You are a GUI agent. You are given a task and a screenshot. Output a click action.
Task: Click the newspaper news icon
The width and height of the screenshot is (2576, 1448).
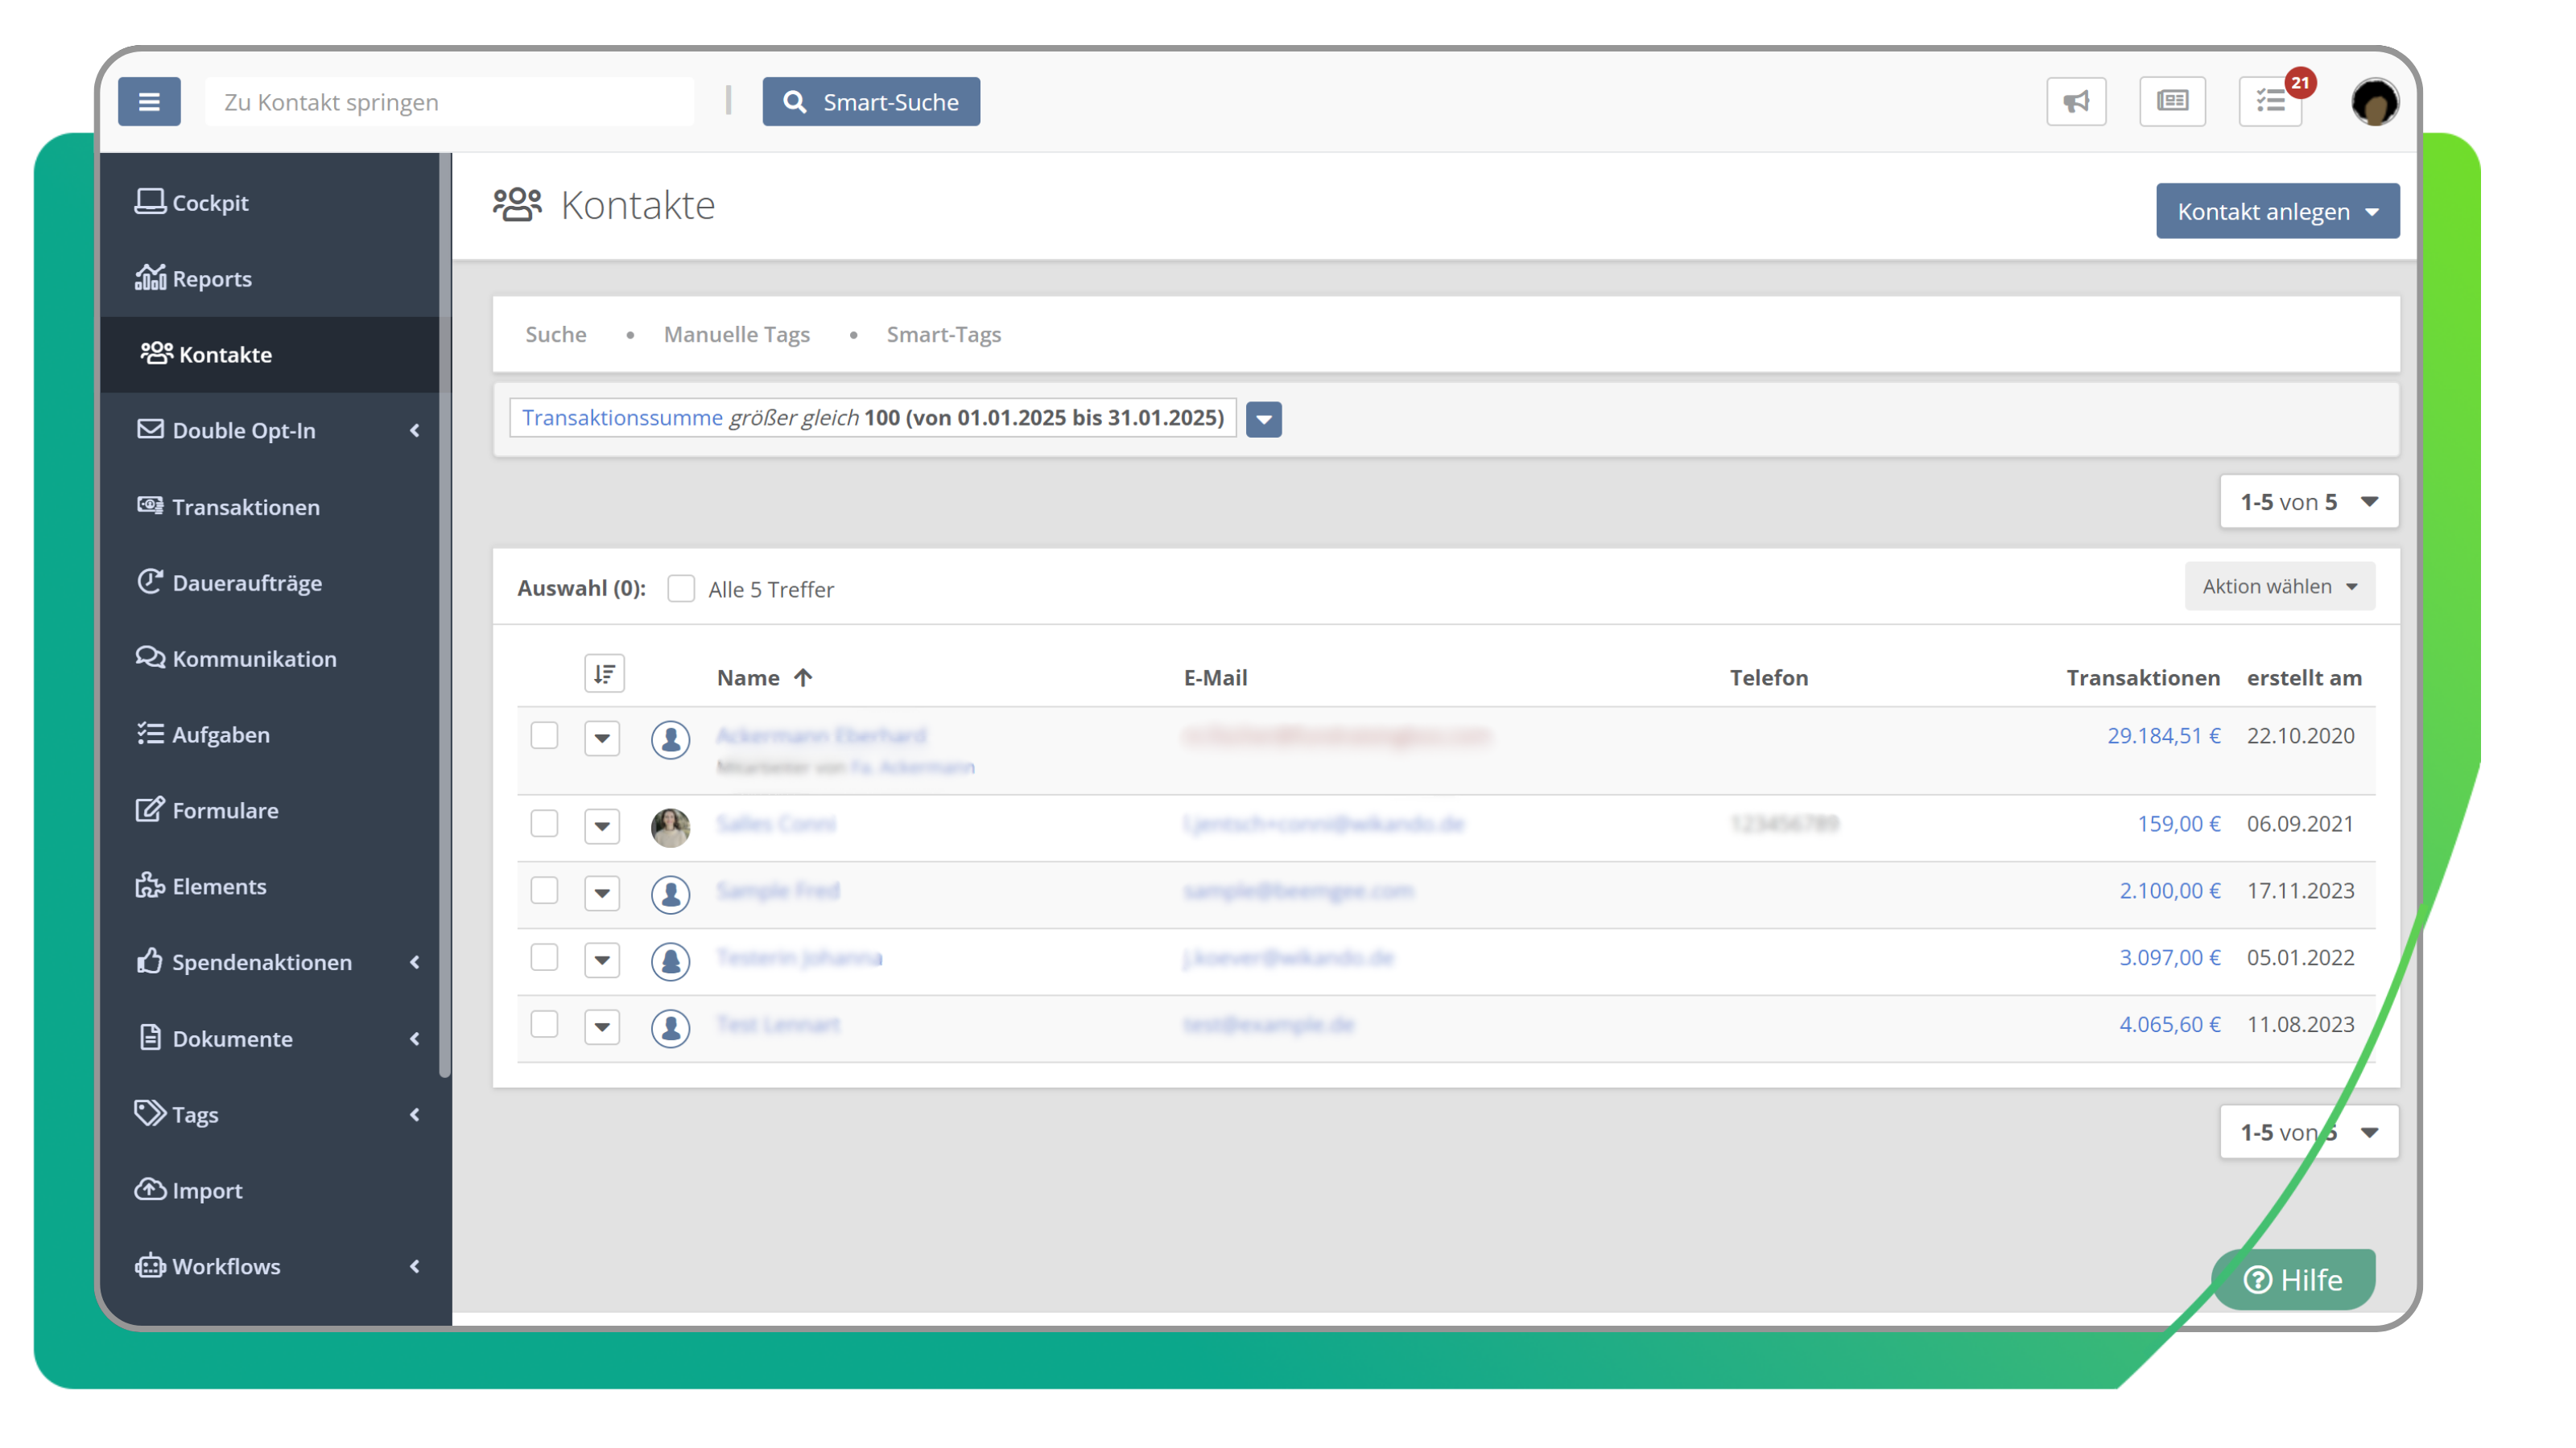(2172, 101)
